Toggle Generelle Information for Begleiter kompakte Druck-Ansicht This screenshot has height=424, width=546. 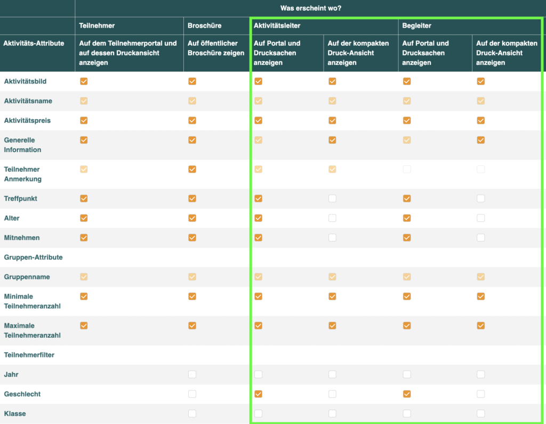point(481,140)
